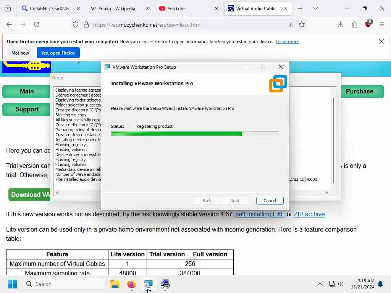Click the Not now button
Image resolution: width=391 pixels, height=293 pixels.
point(20,53)
